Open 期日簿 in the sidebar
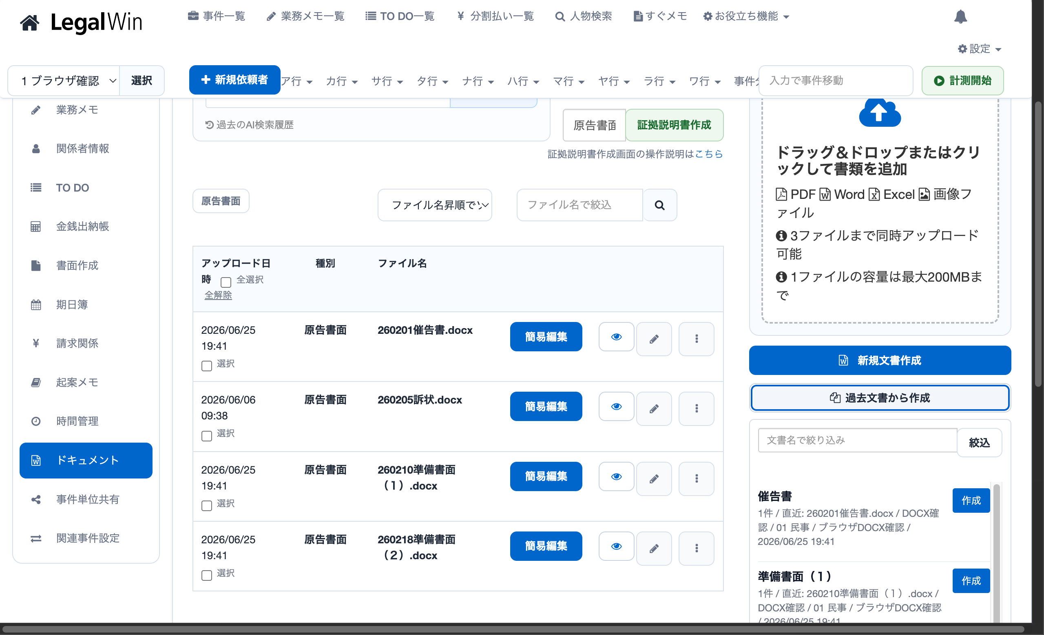Viewport: 1044px width, 635px height. click(x=86, y=304)
